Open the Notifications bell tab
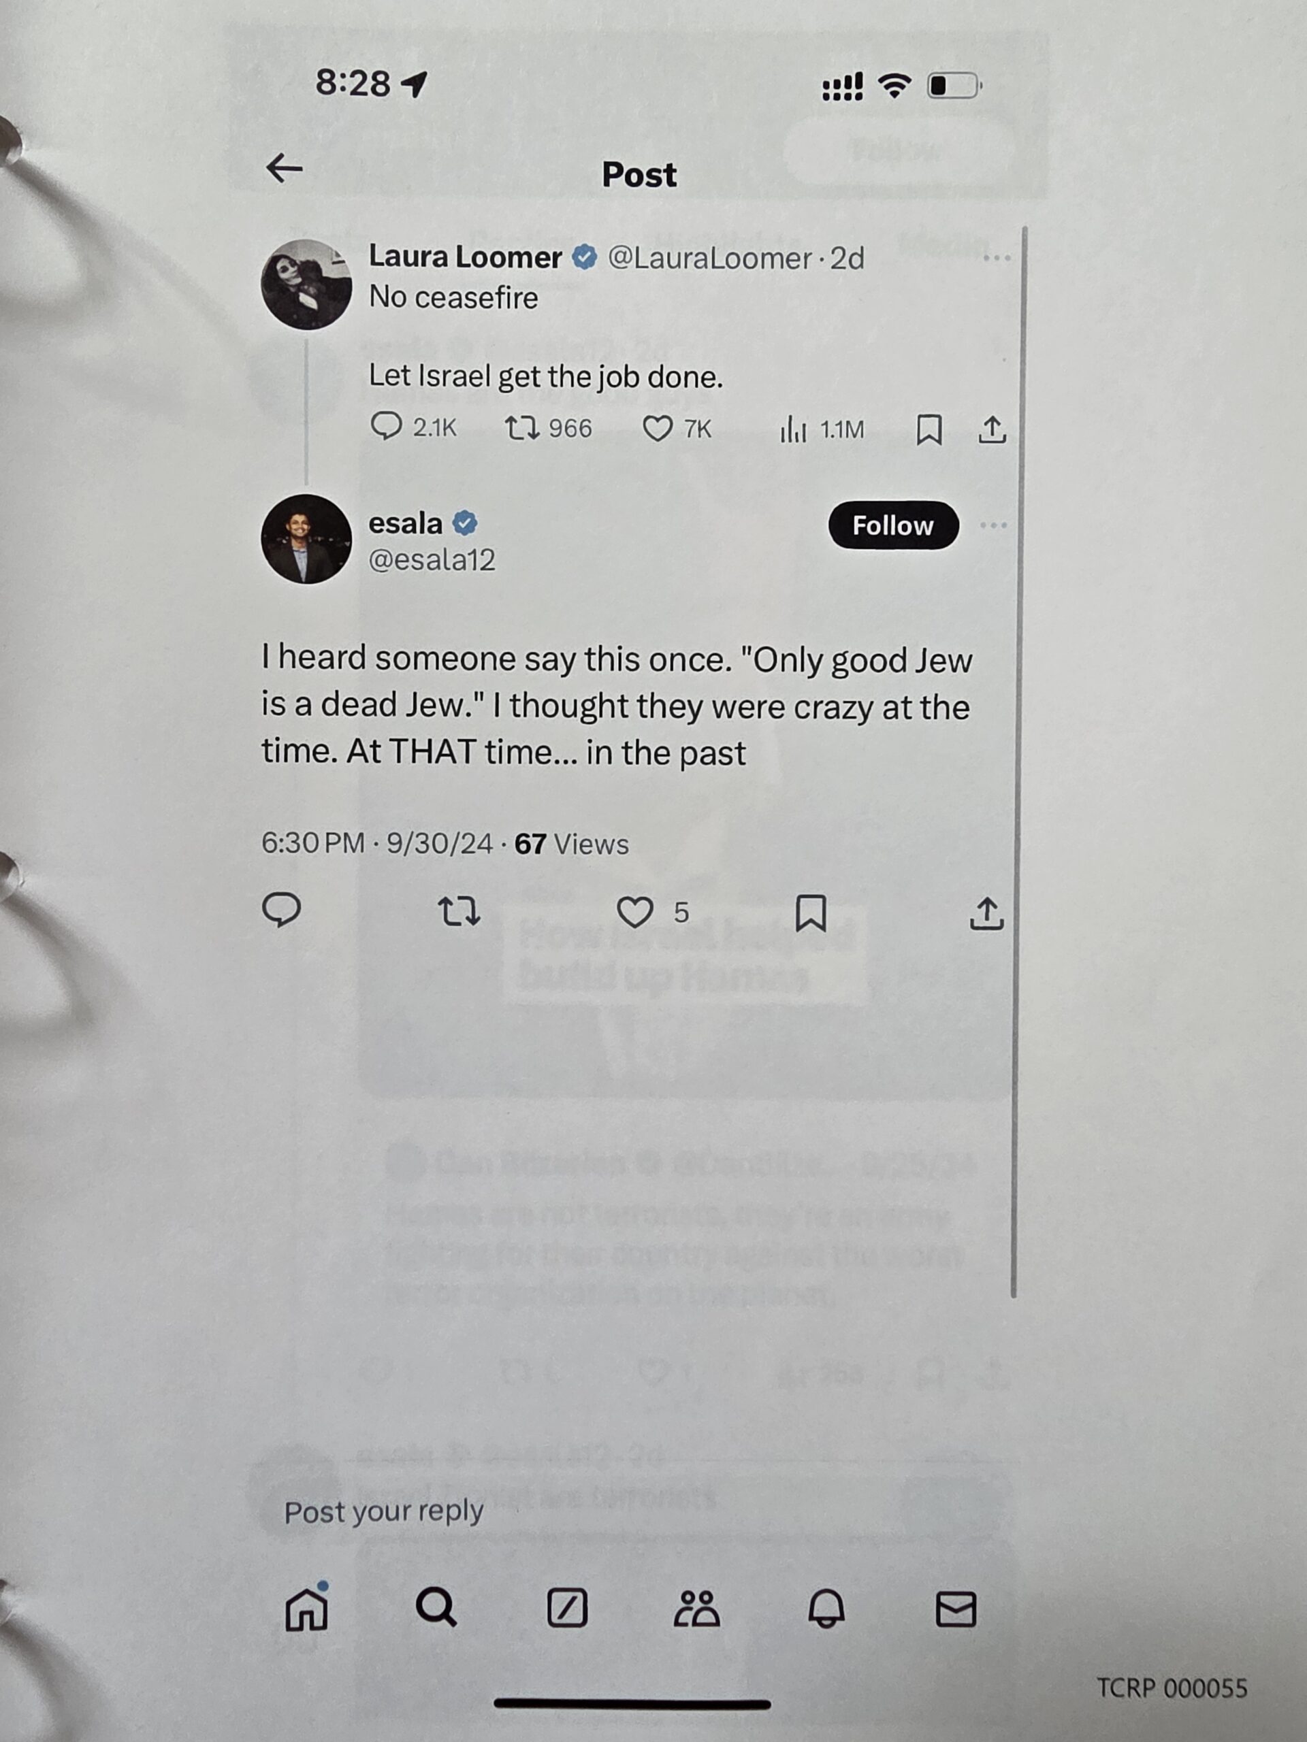This screenshot has height=1742, width=1307. [x=826, y=1609]
